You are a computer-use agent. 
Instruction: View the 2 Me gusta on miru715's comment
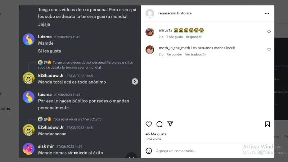(175, 37)
